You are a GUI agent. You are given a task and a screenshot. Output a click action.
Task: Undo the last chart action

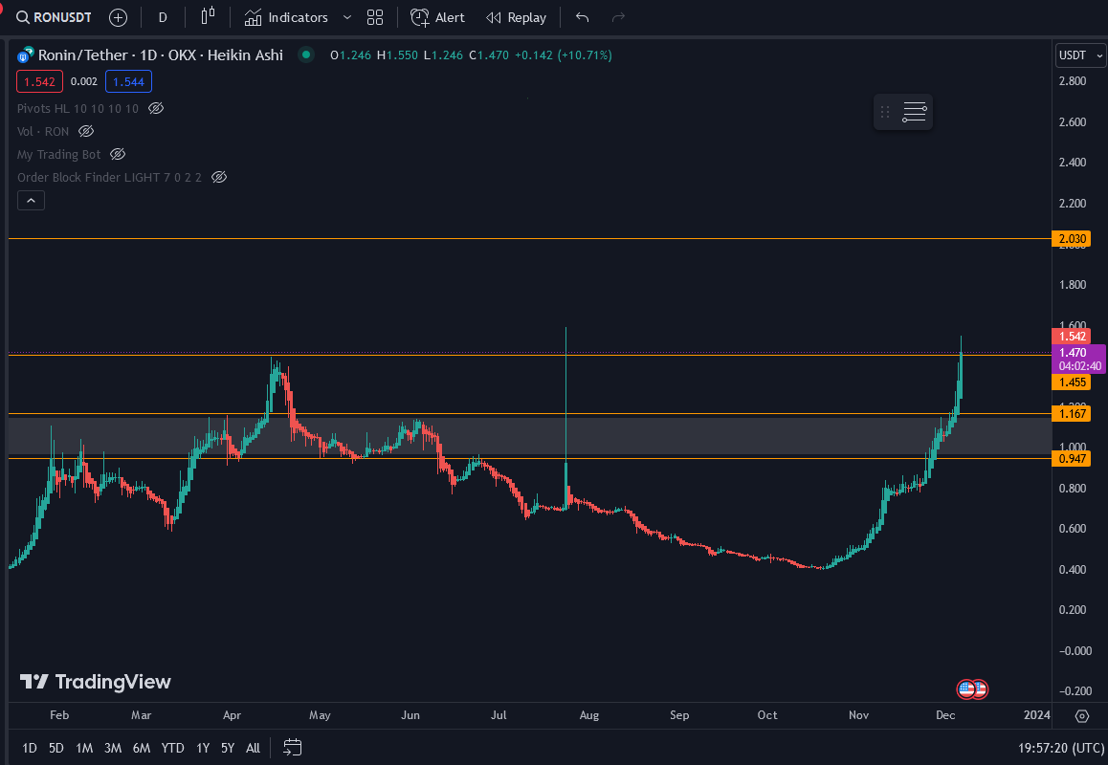[x=583, y=17]
